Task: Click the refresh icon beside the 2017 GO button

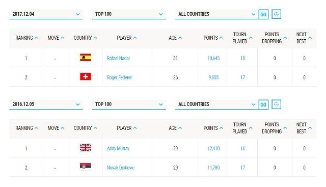Action: click(x=276, y=14)
